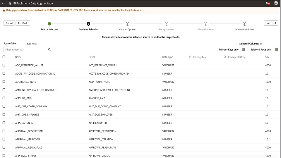
Task: Go to Schedule and Save step 6
Action: (x=244, y=24)
